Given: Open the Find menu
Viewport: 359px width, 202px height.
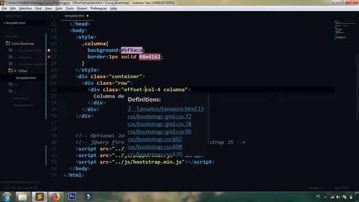Looking at the screenshot, I should point(39,8).
